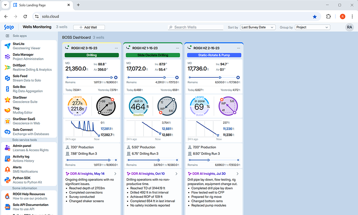Image resolution: width=358 pixels, height=215 pixels.
Task: Click the Solo logo
Action: click(x=9, y=27)
